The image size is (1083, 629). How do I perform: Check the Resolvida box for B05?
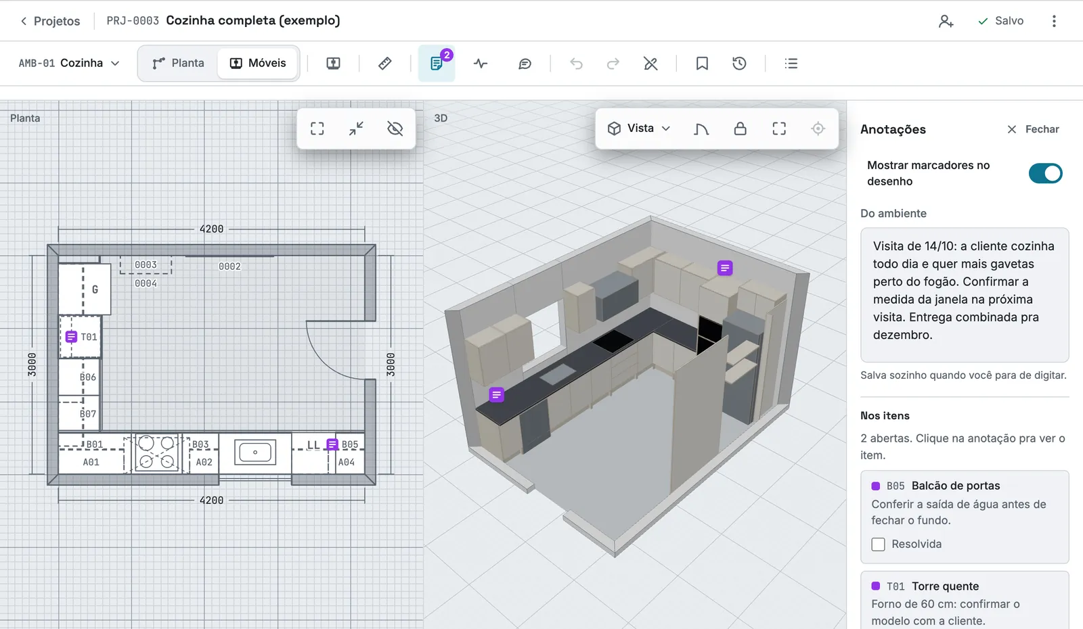(878, 544)
